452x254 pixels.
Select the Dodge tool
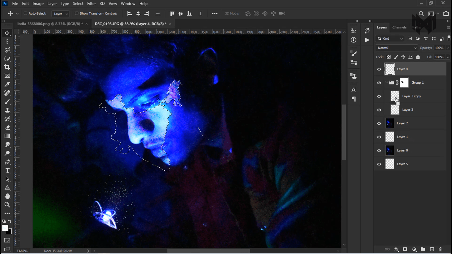(x=7, y=153)
